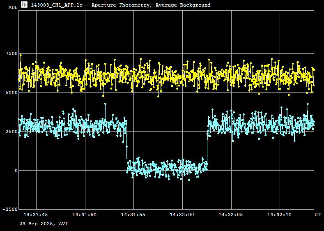Click the 14:32:00 time axis label
Viewport: 324px width, 231px height.
pyautogui.click(x=182, y=215)
